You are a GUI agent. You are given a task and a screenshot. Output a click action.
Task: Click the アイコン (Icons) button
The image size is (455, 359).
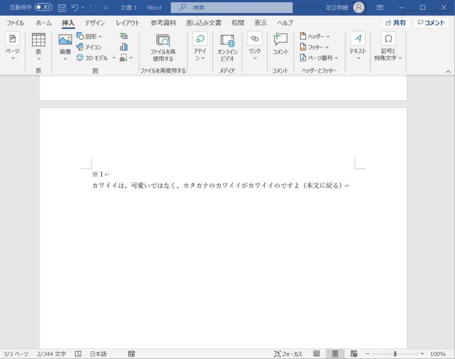(89, 47)
